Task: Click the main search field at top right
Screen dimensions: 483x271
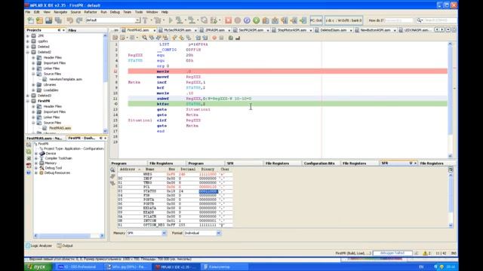Action: coord(439,20)
